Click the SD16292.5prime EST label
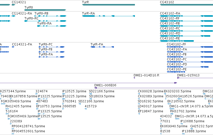The height and width of the screenshot is (135, 213). [x=150, y=101]
